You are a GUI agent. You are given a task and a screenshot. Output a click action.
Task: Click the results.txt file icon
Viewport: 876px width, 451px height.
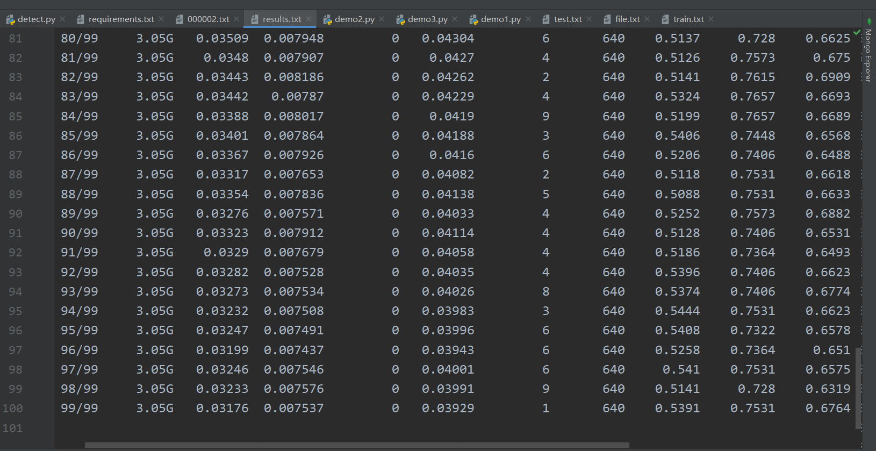pyautogui.click(x=255, y=19)
